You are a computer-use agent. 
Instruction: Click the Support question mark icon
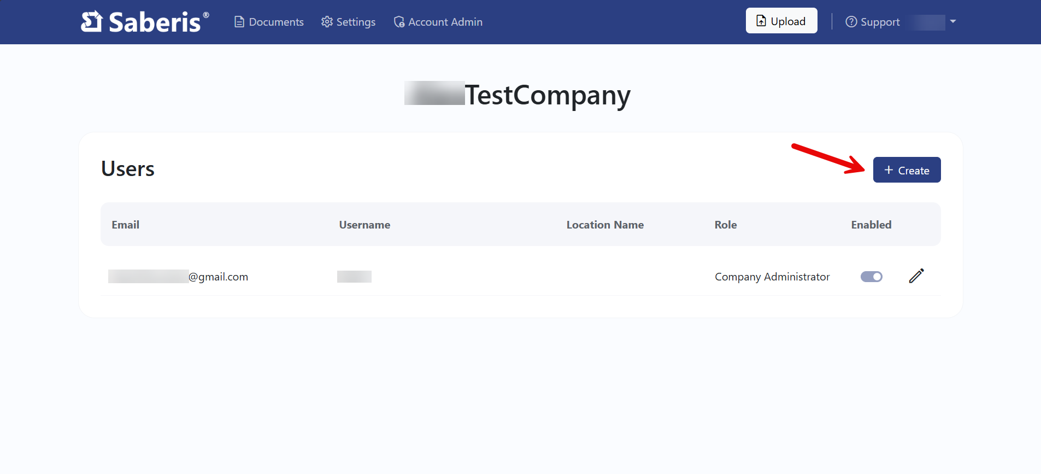[x=851, y=22]
